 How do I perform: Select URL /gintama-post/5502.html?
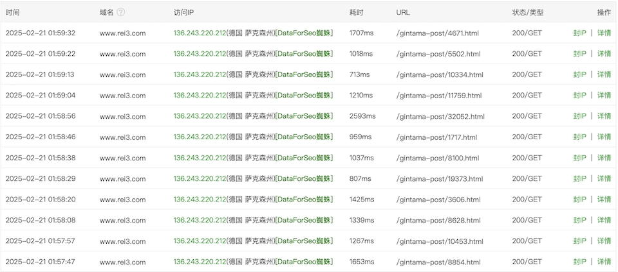point(438,54)
